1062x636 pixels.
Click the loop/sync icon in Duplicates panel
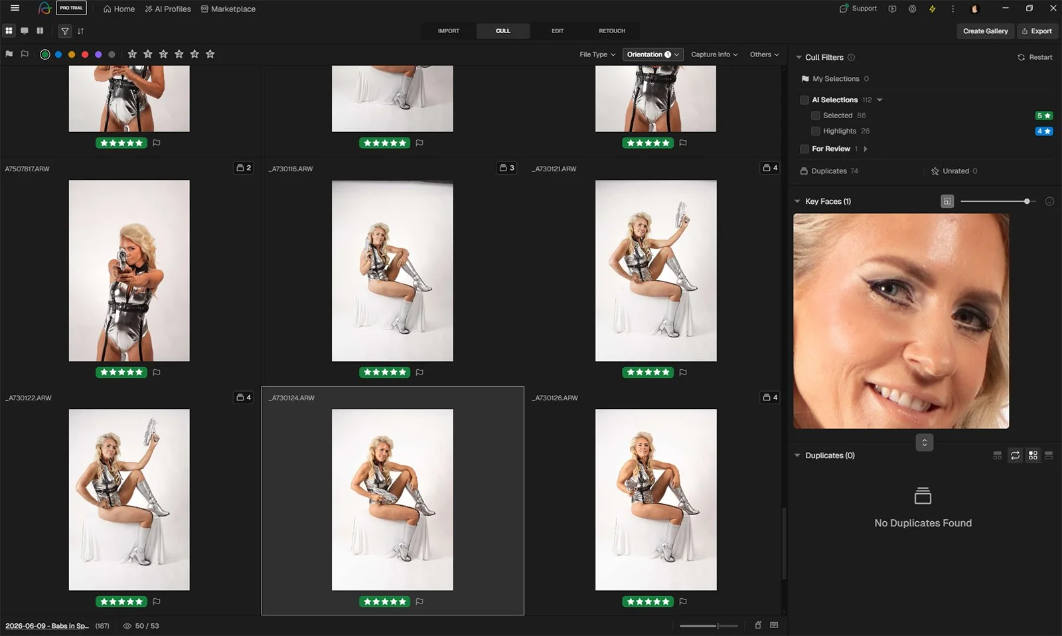[1015, 455]
